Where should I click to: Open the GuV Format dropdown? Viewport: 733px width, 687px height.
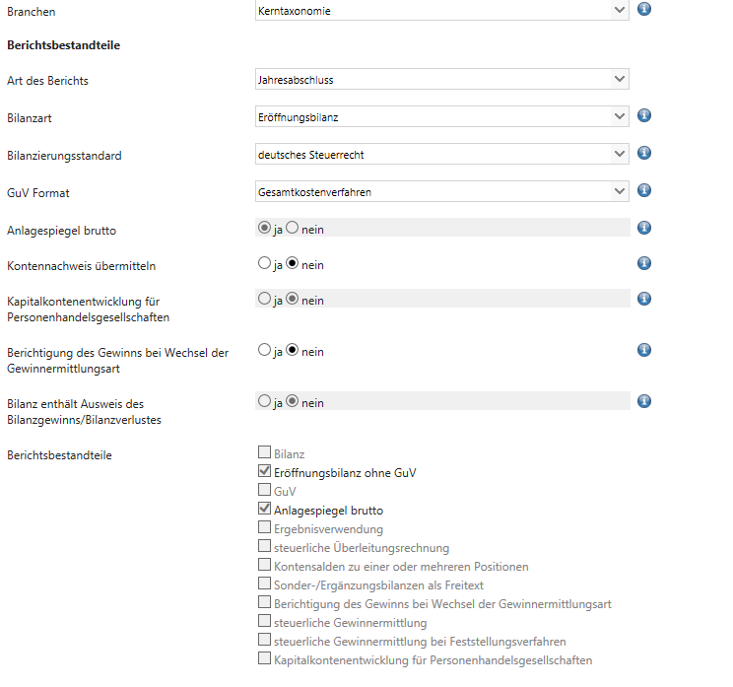[x=441, y=192]
